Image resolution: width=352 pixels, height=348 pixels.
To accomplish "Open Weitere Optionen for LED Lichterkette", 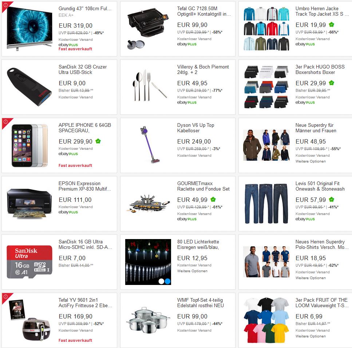I will click(x=192, y=271).
